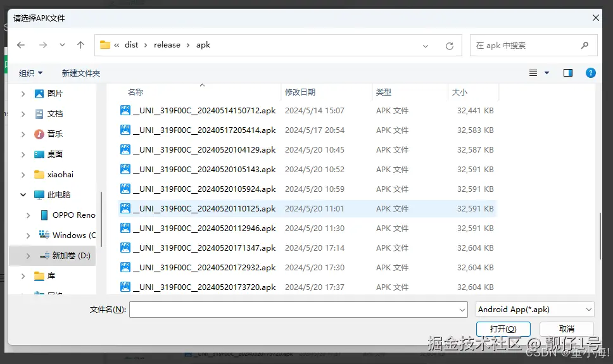Open view options dropdown arrow

point(547,73)
